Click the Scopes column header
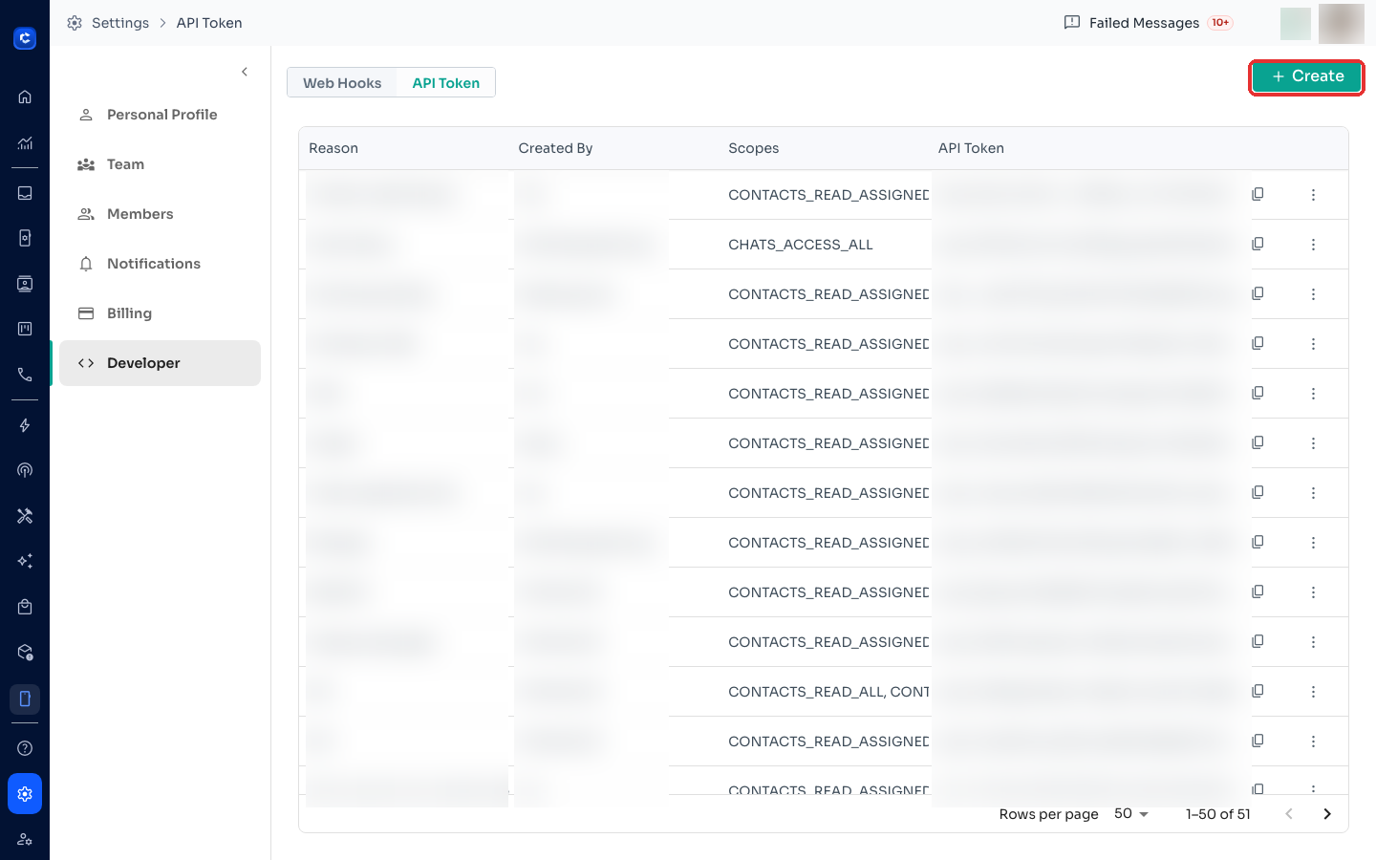The width and height of the screenshot is (1376, 860). [754, 148]
